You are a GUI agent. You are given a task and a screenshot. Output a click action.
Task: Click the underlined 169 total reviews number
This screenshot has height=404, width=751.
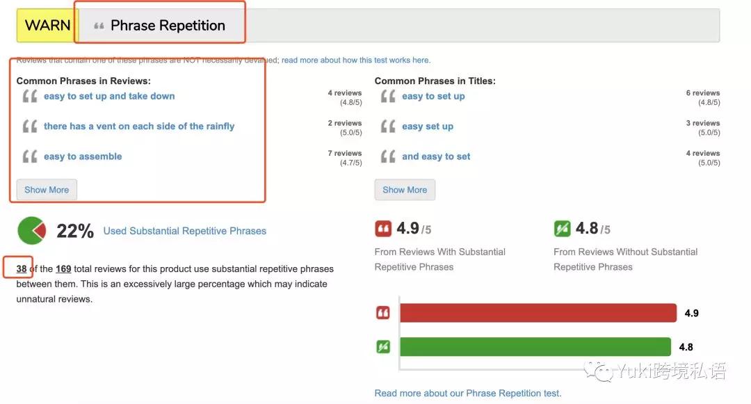pyautogui.click(x=63, y=268)
